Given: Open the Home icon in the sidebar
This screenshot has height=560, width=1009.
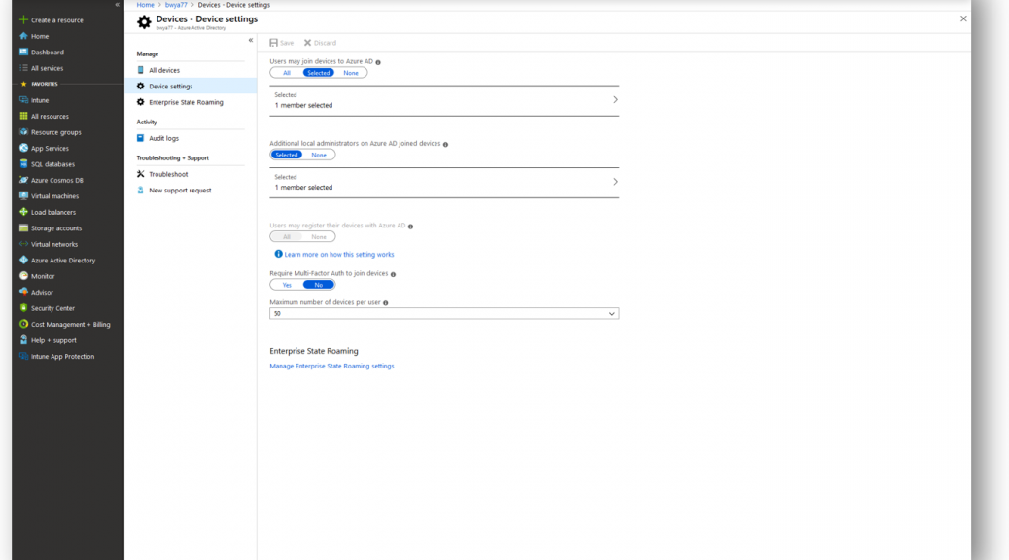Looking at the screenshot, I should pyautogui.click(x=23, y=36).
